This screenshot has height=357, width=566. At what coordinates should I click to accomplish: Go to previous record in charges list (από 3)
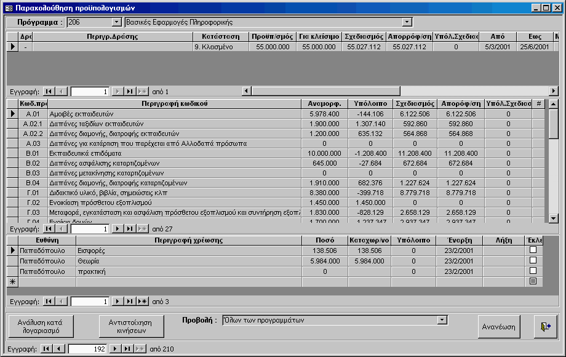(61, 302)
